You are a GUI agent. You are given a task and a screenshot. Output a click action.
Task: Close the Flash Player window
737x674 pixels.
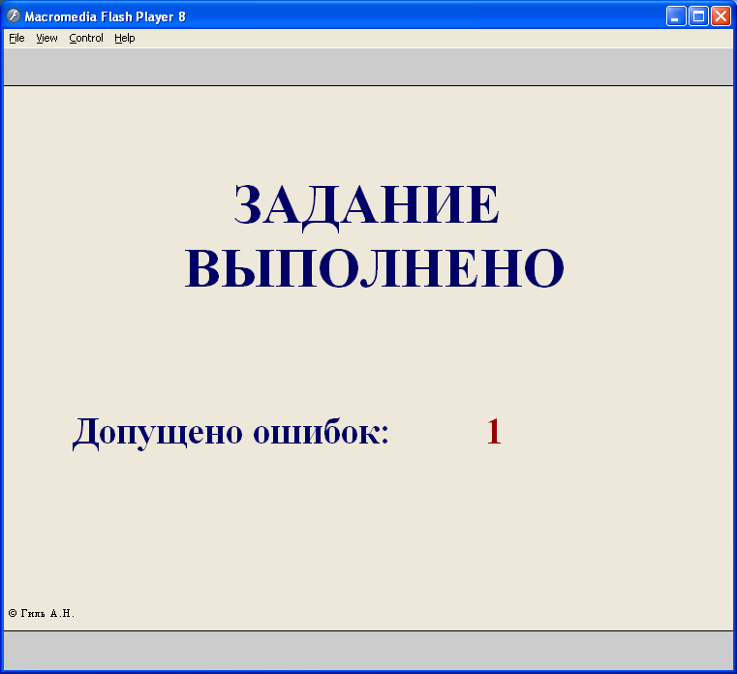pyautogui.click(x=721, y=16)
